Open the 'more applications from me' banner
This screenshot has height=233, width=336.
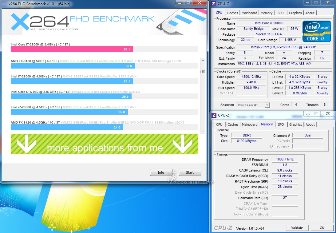coord(104,144)
